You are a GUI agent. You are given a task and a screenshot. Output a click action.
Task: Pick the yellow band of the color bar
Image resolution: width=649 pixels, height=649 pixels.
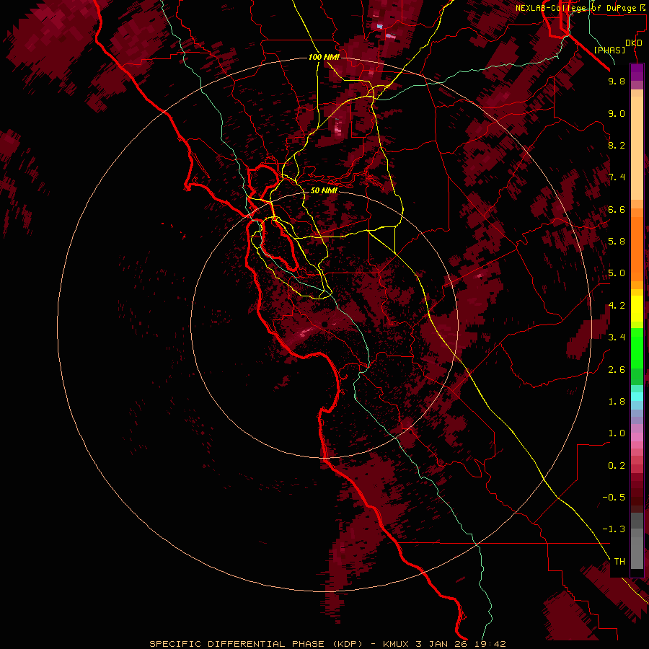point(637,309)
